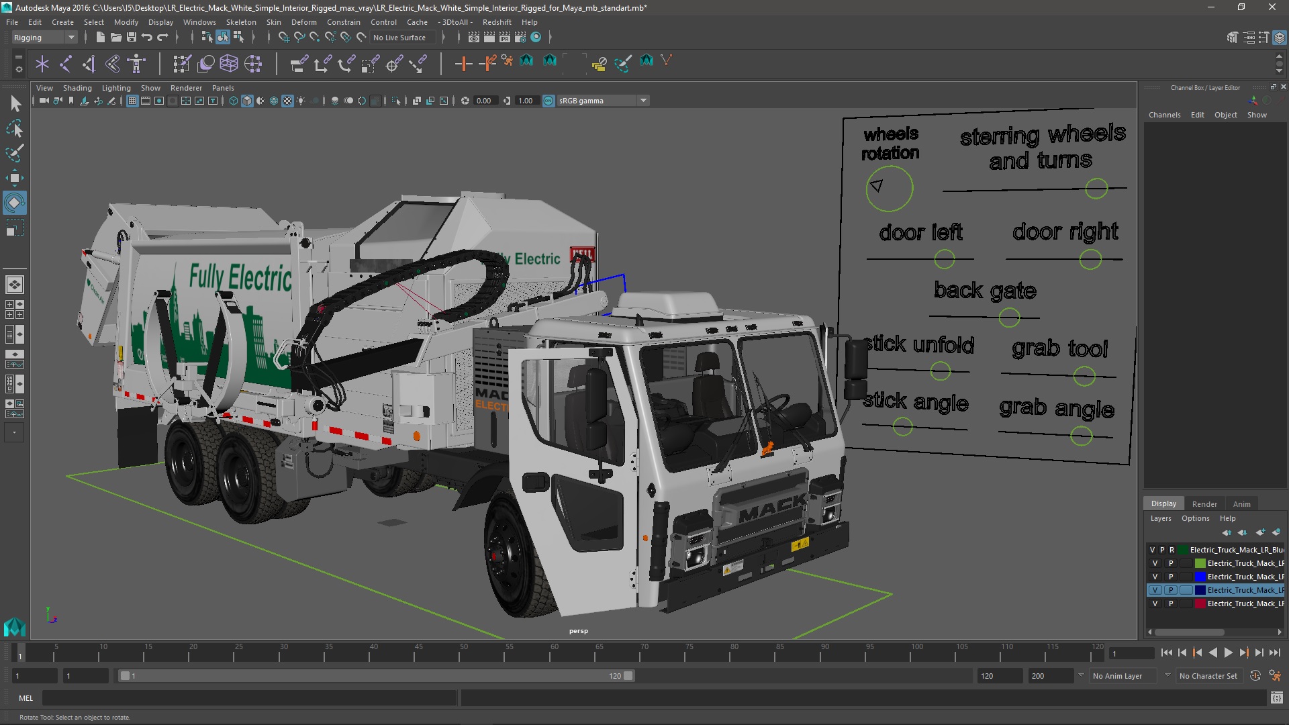Open the Render Settings clapboard icon
The image size is (1289, 725).
coord(520,38)
